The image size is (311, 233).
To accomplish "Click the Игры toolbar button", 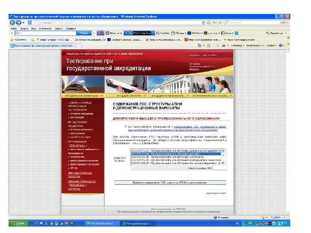I will [227, 33].
